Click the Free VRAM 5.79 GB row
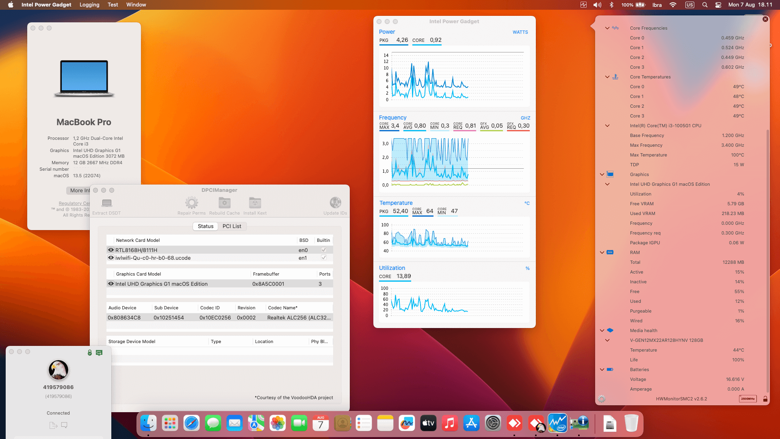This screenshot has height=439, width=780. click(687, 204)
